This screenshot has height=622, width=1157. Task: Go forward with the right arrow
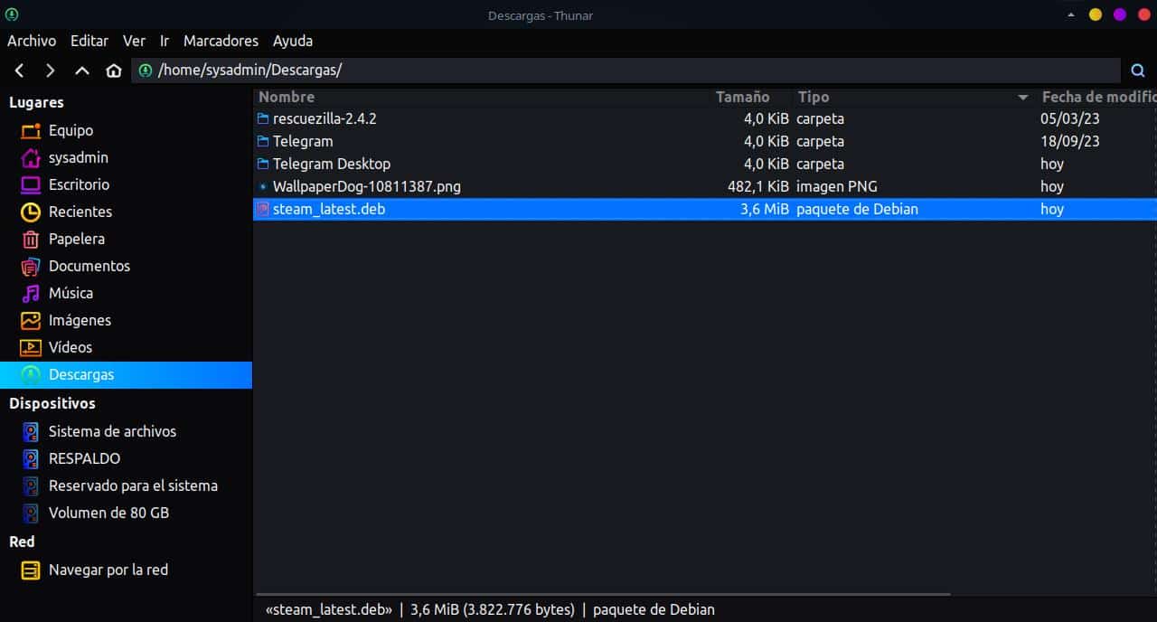pos(51,71)
